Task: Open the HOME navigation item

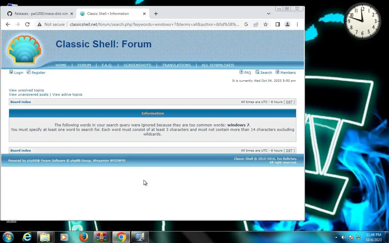Action: pyautogui.click(x=61, y=65)
